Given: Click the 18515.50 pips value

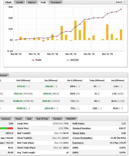Looking at the screenshot, I should point(49,108).
